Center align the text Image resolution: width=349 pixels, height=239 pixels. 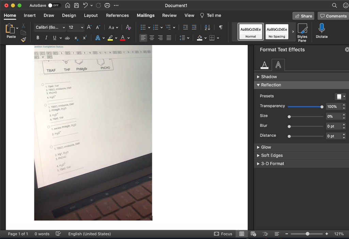(x=152, y=38)
